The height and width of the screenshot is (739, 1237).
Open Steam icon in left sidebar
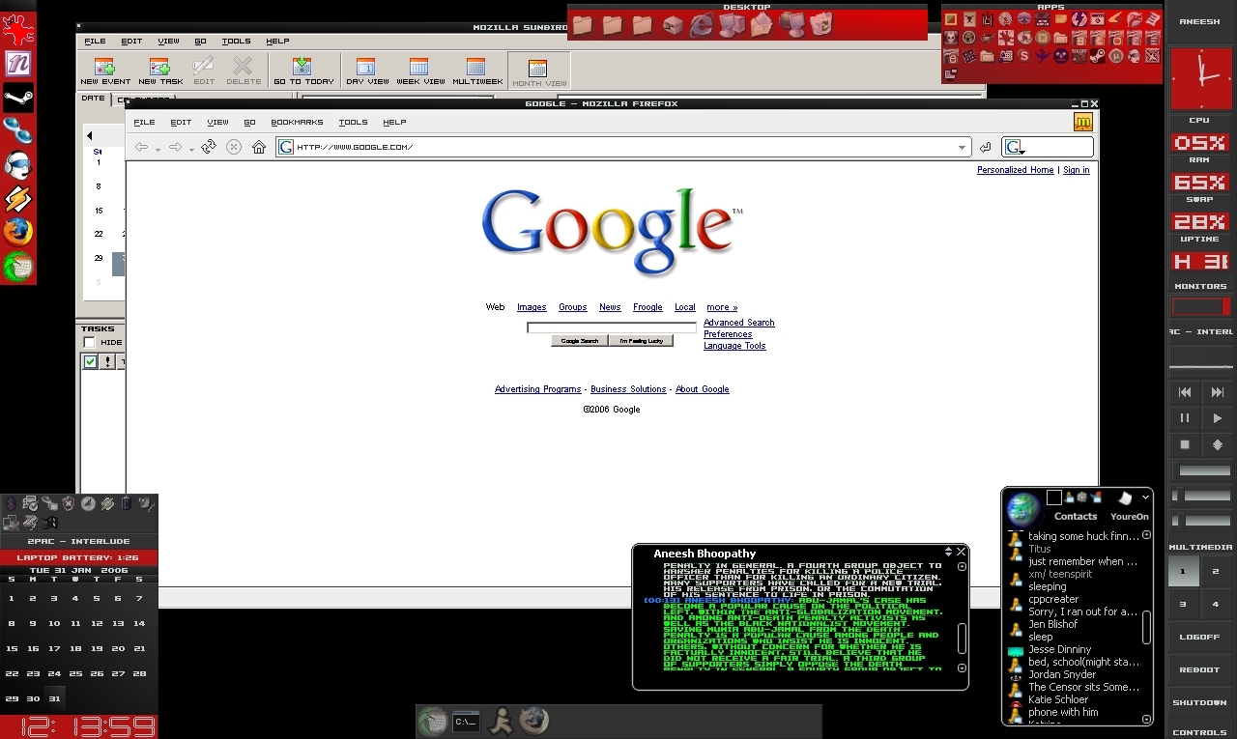[18, 97]
